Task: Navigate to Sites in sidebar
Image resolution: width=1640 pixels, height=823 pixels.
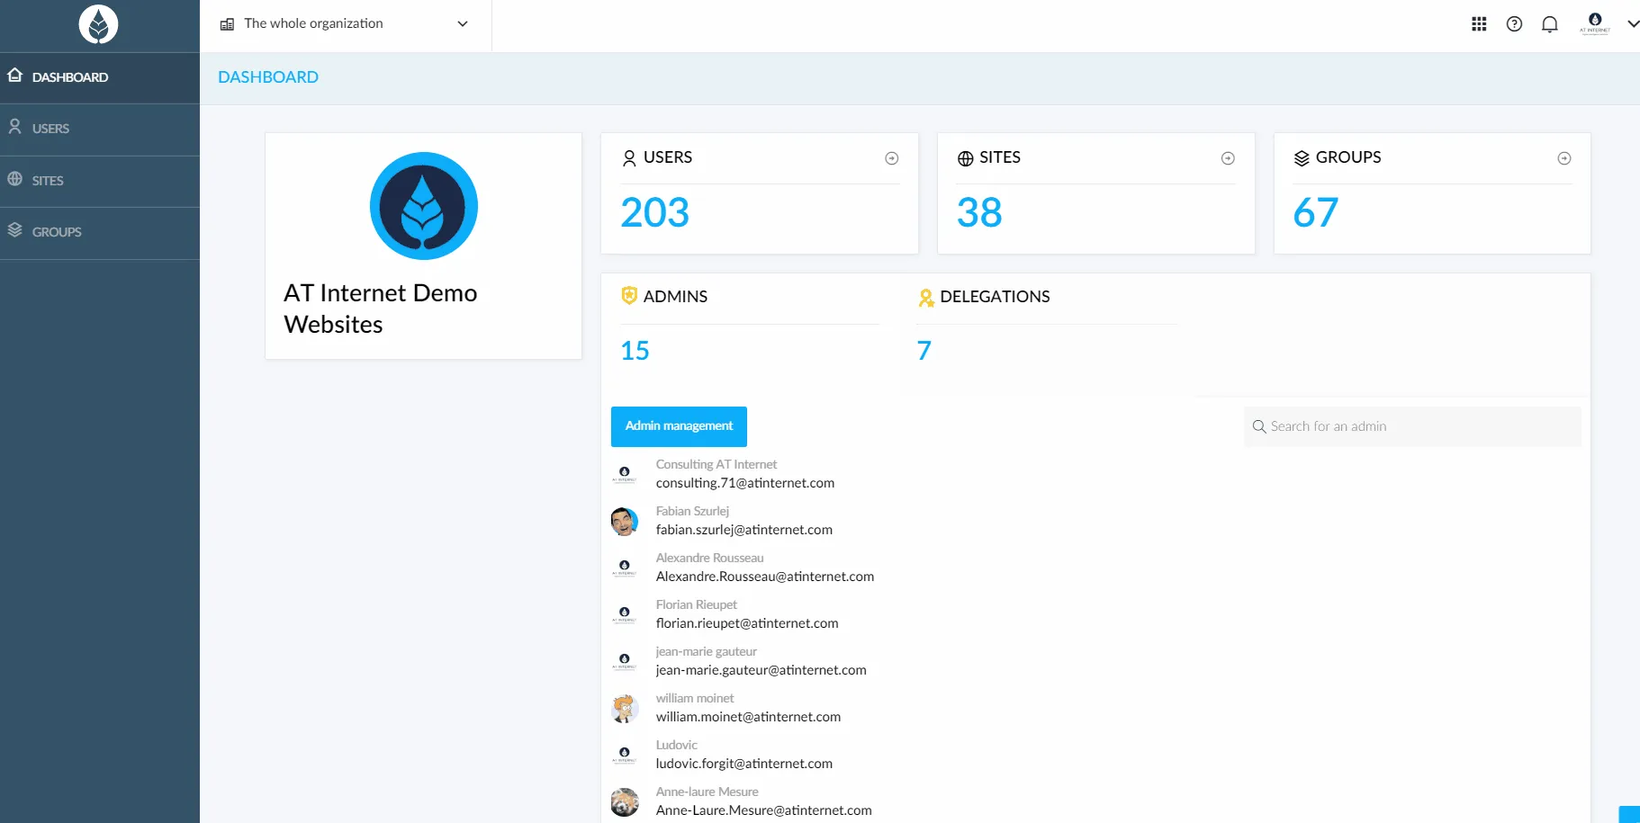Action: point(48,181)
